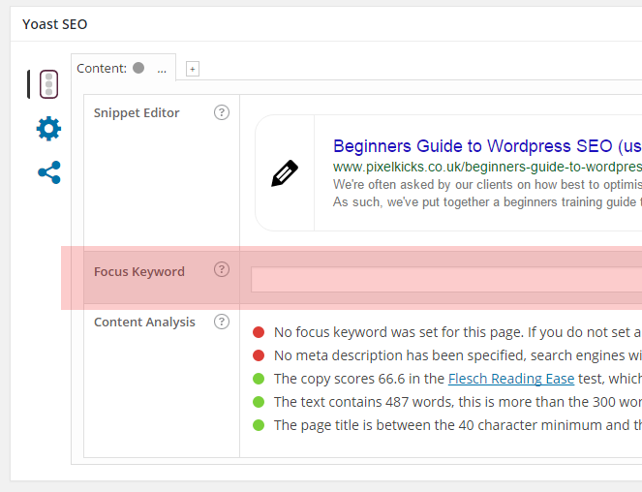Click the Snippet Editor label
This screenshot has height=492, width=642.
(x=137, y=113)
